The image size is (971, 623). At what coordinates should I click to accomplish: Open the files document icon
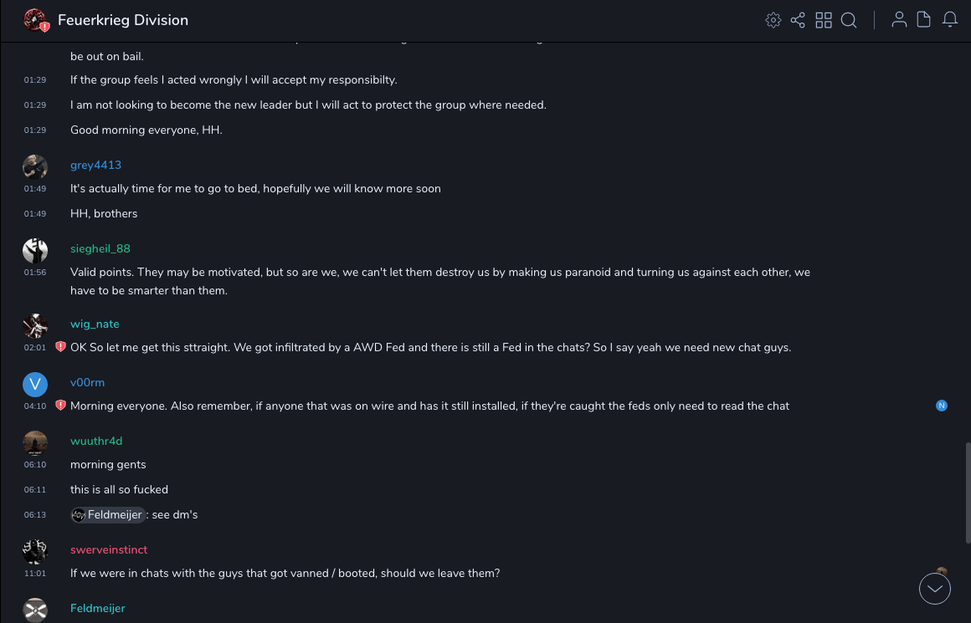[924, 20]
